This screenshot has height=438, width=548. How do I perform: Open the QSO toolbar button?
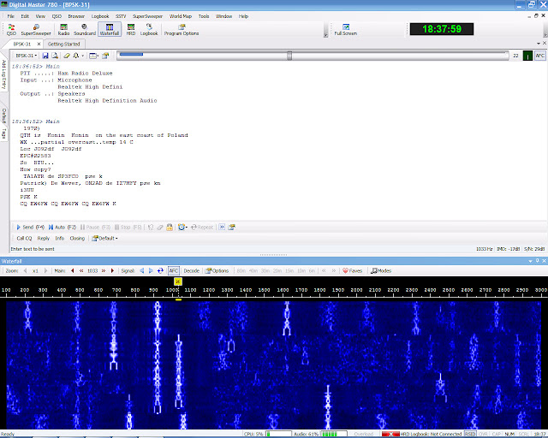11,30
